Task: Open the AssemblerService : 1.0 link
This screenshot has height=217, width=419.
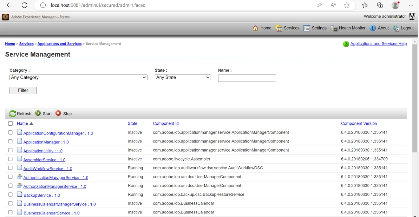Action: tap(44, 160)
